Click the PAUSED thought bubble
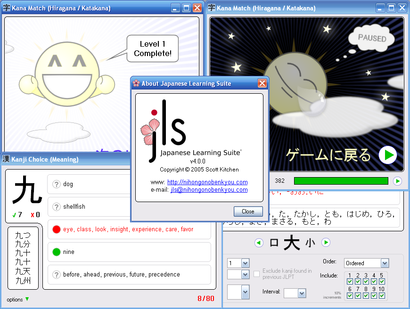 click(371, 38)
